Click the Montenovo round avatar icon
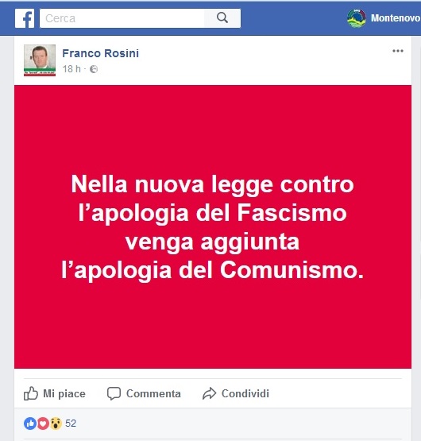 [357, 18]
